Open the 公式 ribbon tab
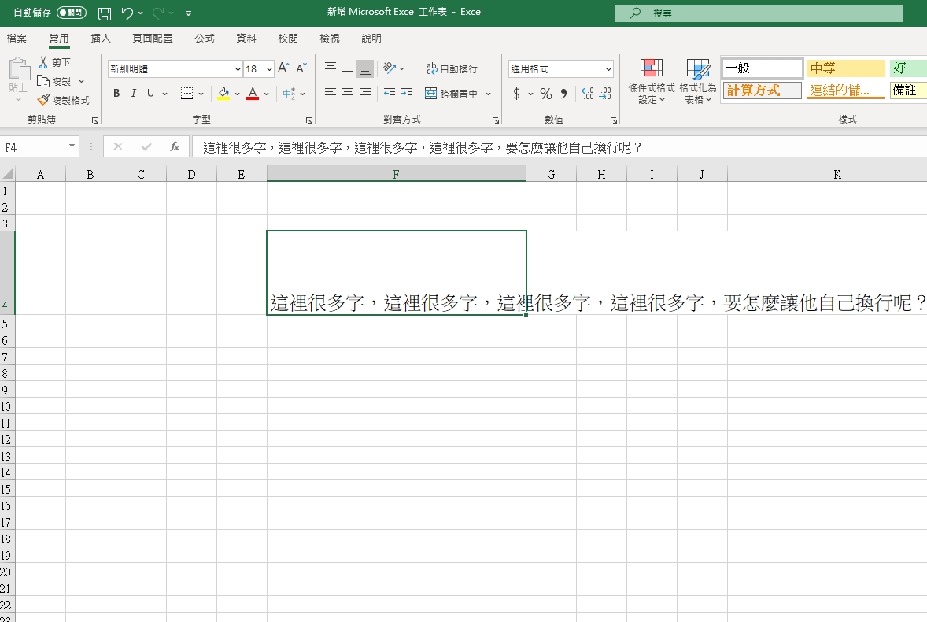Image resolution: width=927 pixels, height=622 pixels. point(205,38)
